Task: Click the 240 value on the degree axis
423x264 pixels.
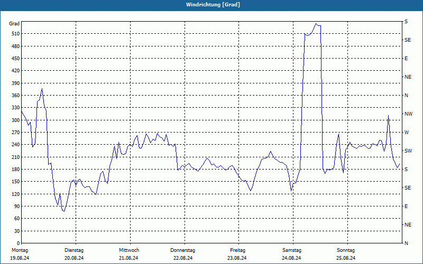Action: click(x=16, y=145)
